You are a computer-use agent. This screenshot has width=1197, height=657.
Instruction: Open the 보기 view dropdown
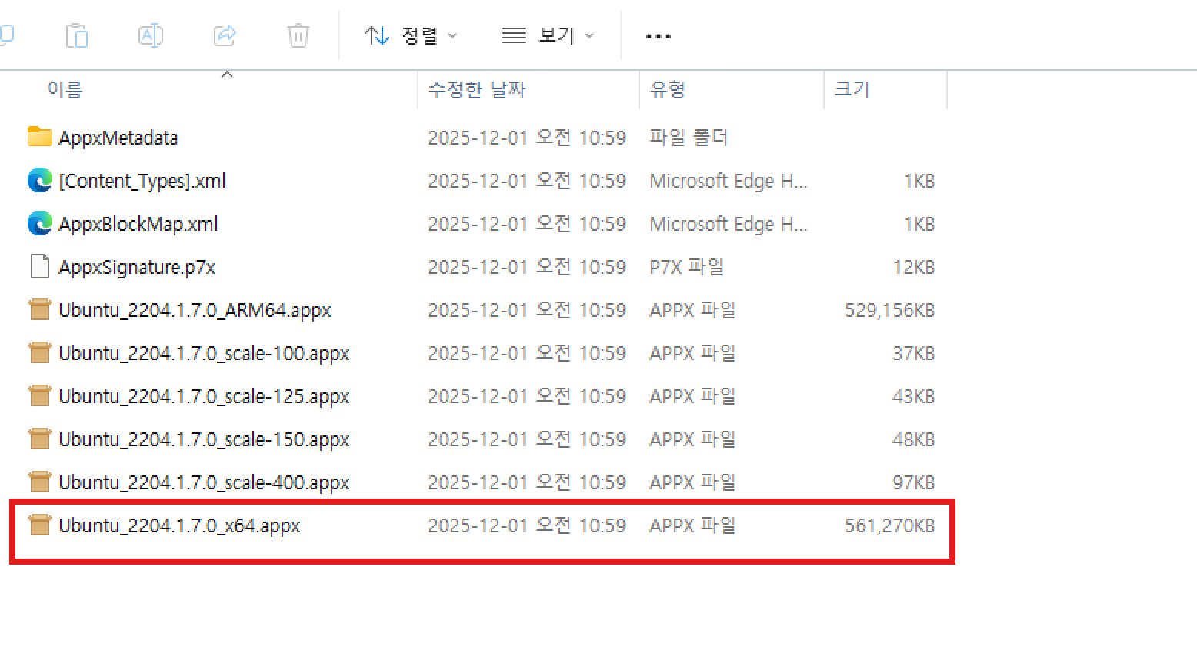click(548, 35)
